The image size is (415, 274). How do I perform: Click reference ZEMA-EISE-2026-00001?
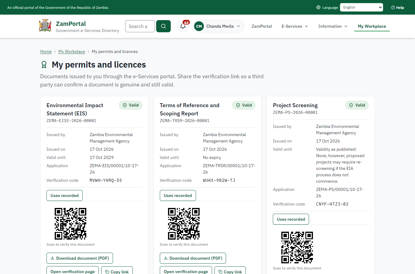[71, 121]
